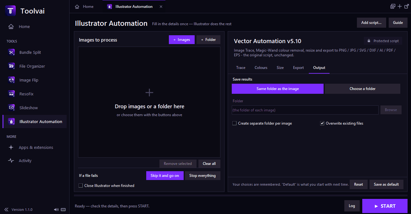Image resolution: width=411 pixels, height=214 pixels.
Task: Add images with the + Images button
Action: [182, 40]
